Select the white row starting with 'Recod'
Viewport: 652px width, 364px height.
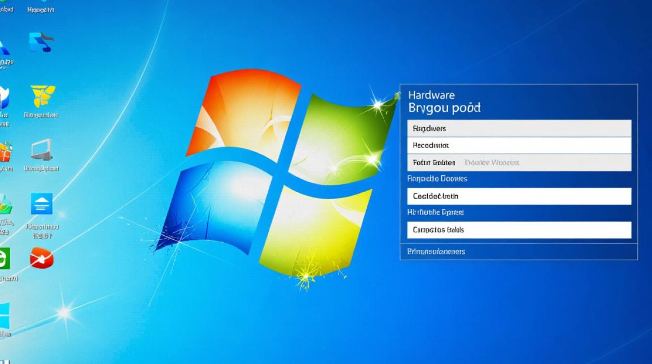pos(519,146)
